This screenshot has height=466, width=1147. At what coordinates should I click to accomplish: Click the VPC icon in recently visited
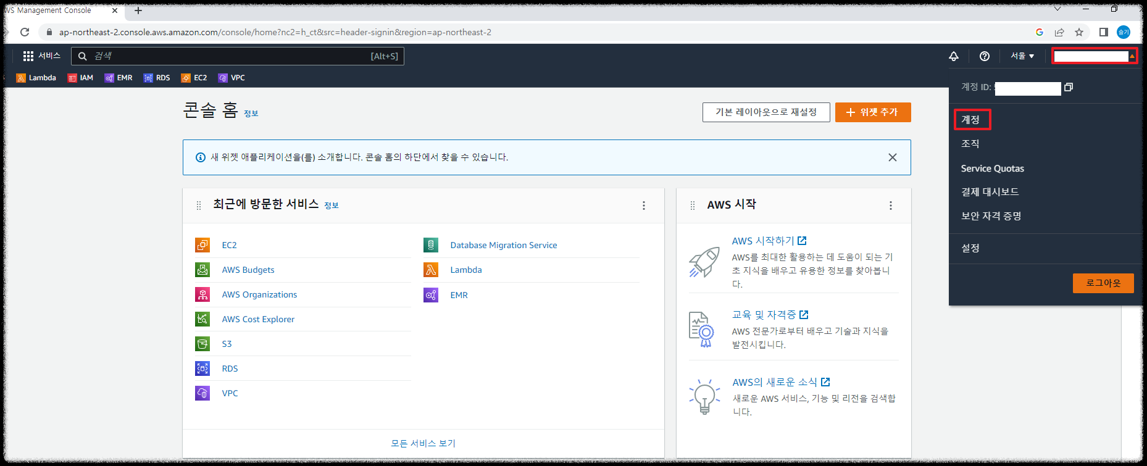[202, 393]
